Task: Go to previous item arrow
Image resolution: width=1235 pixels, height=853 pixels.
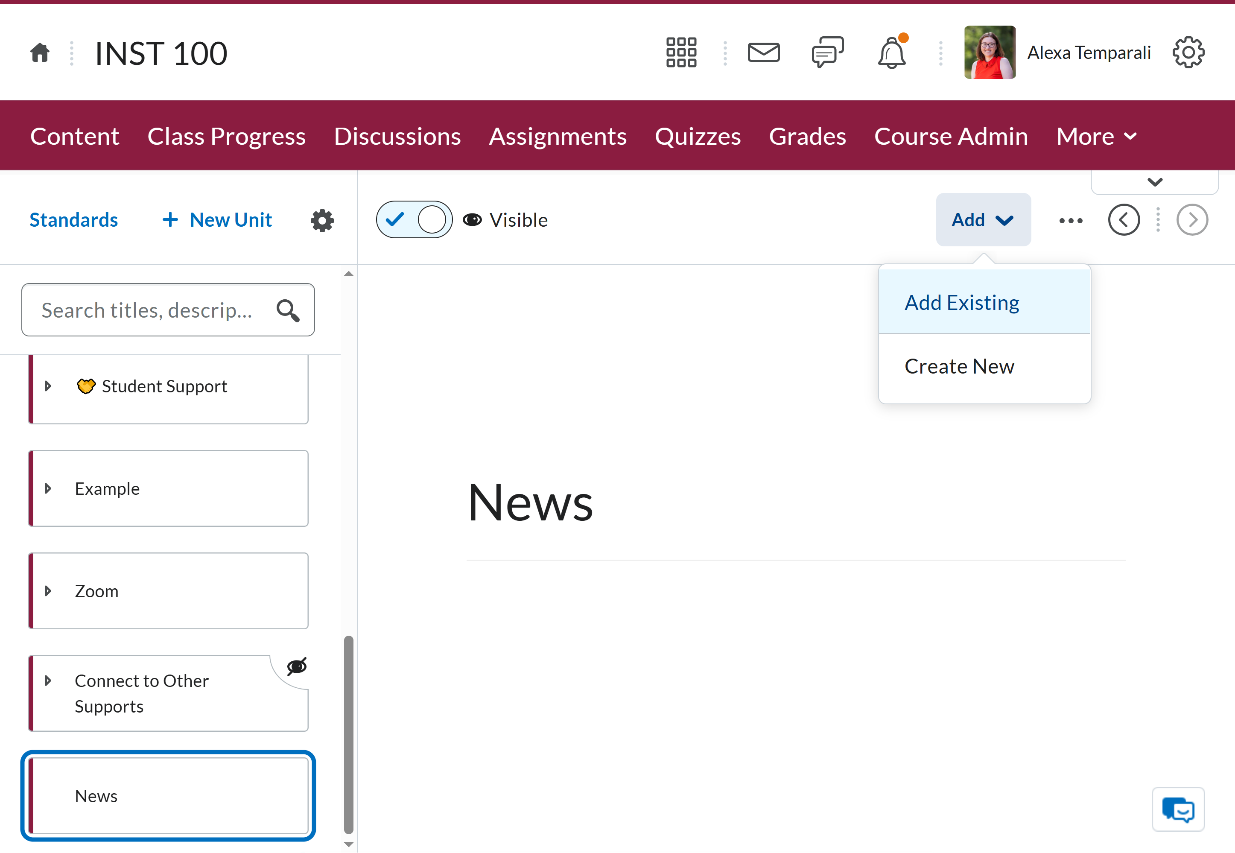Action: pyautogui.click(x=1124, y=220)
